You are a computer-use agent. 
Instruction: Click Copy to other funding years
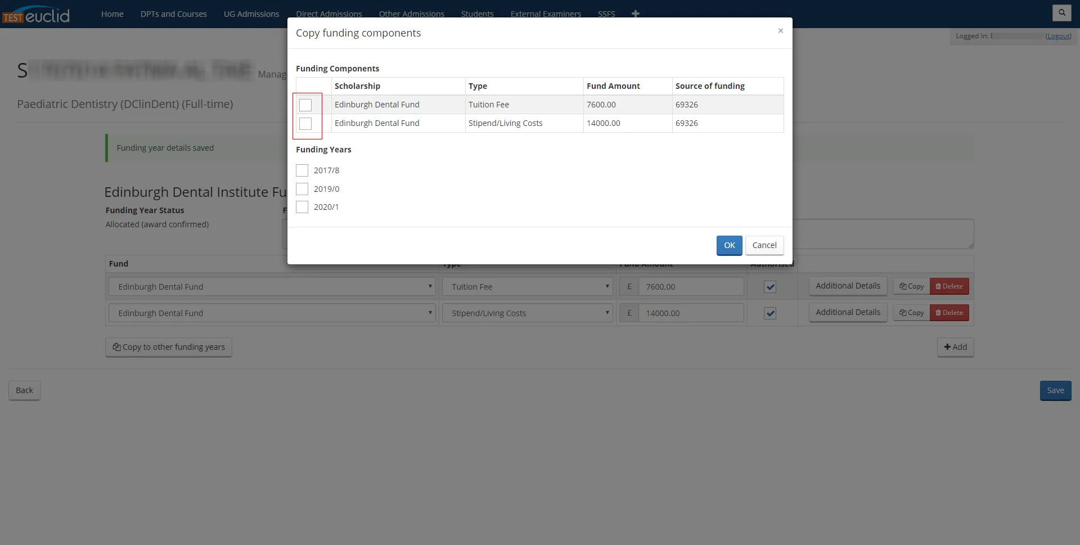(168, 347)
